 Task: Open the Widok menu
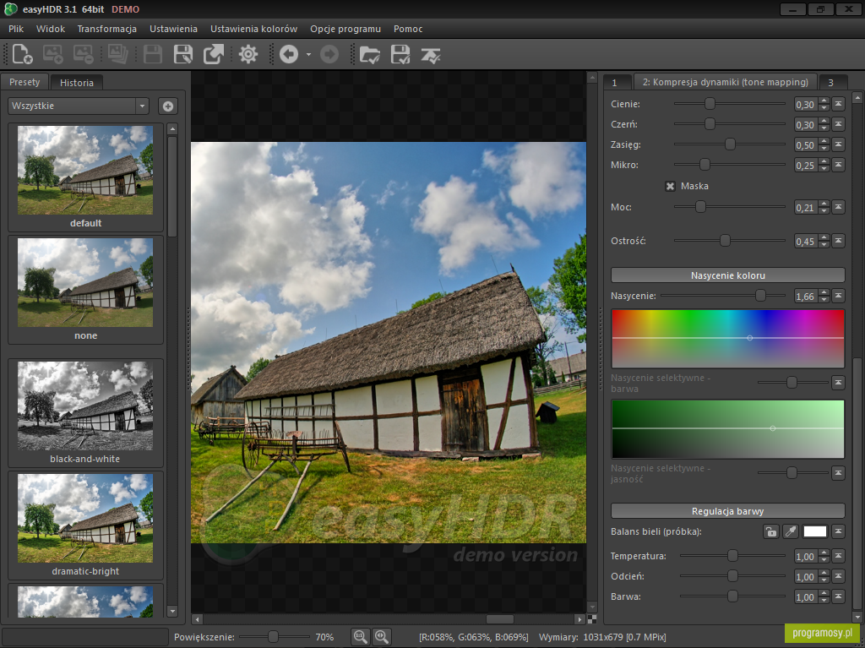pos(51,29)
